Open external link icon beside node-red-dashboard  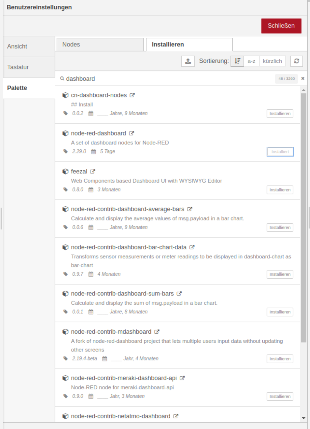pyautogui.click(x=131, y=133)
